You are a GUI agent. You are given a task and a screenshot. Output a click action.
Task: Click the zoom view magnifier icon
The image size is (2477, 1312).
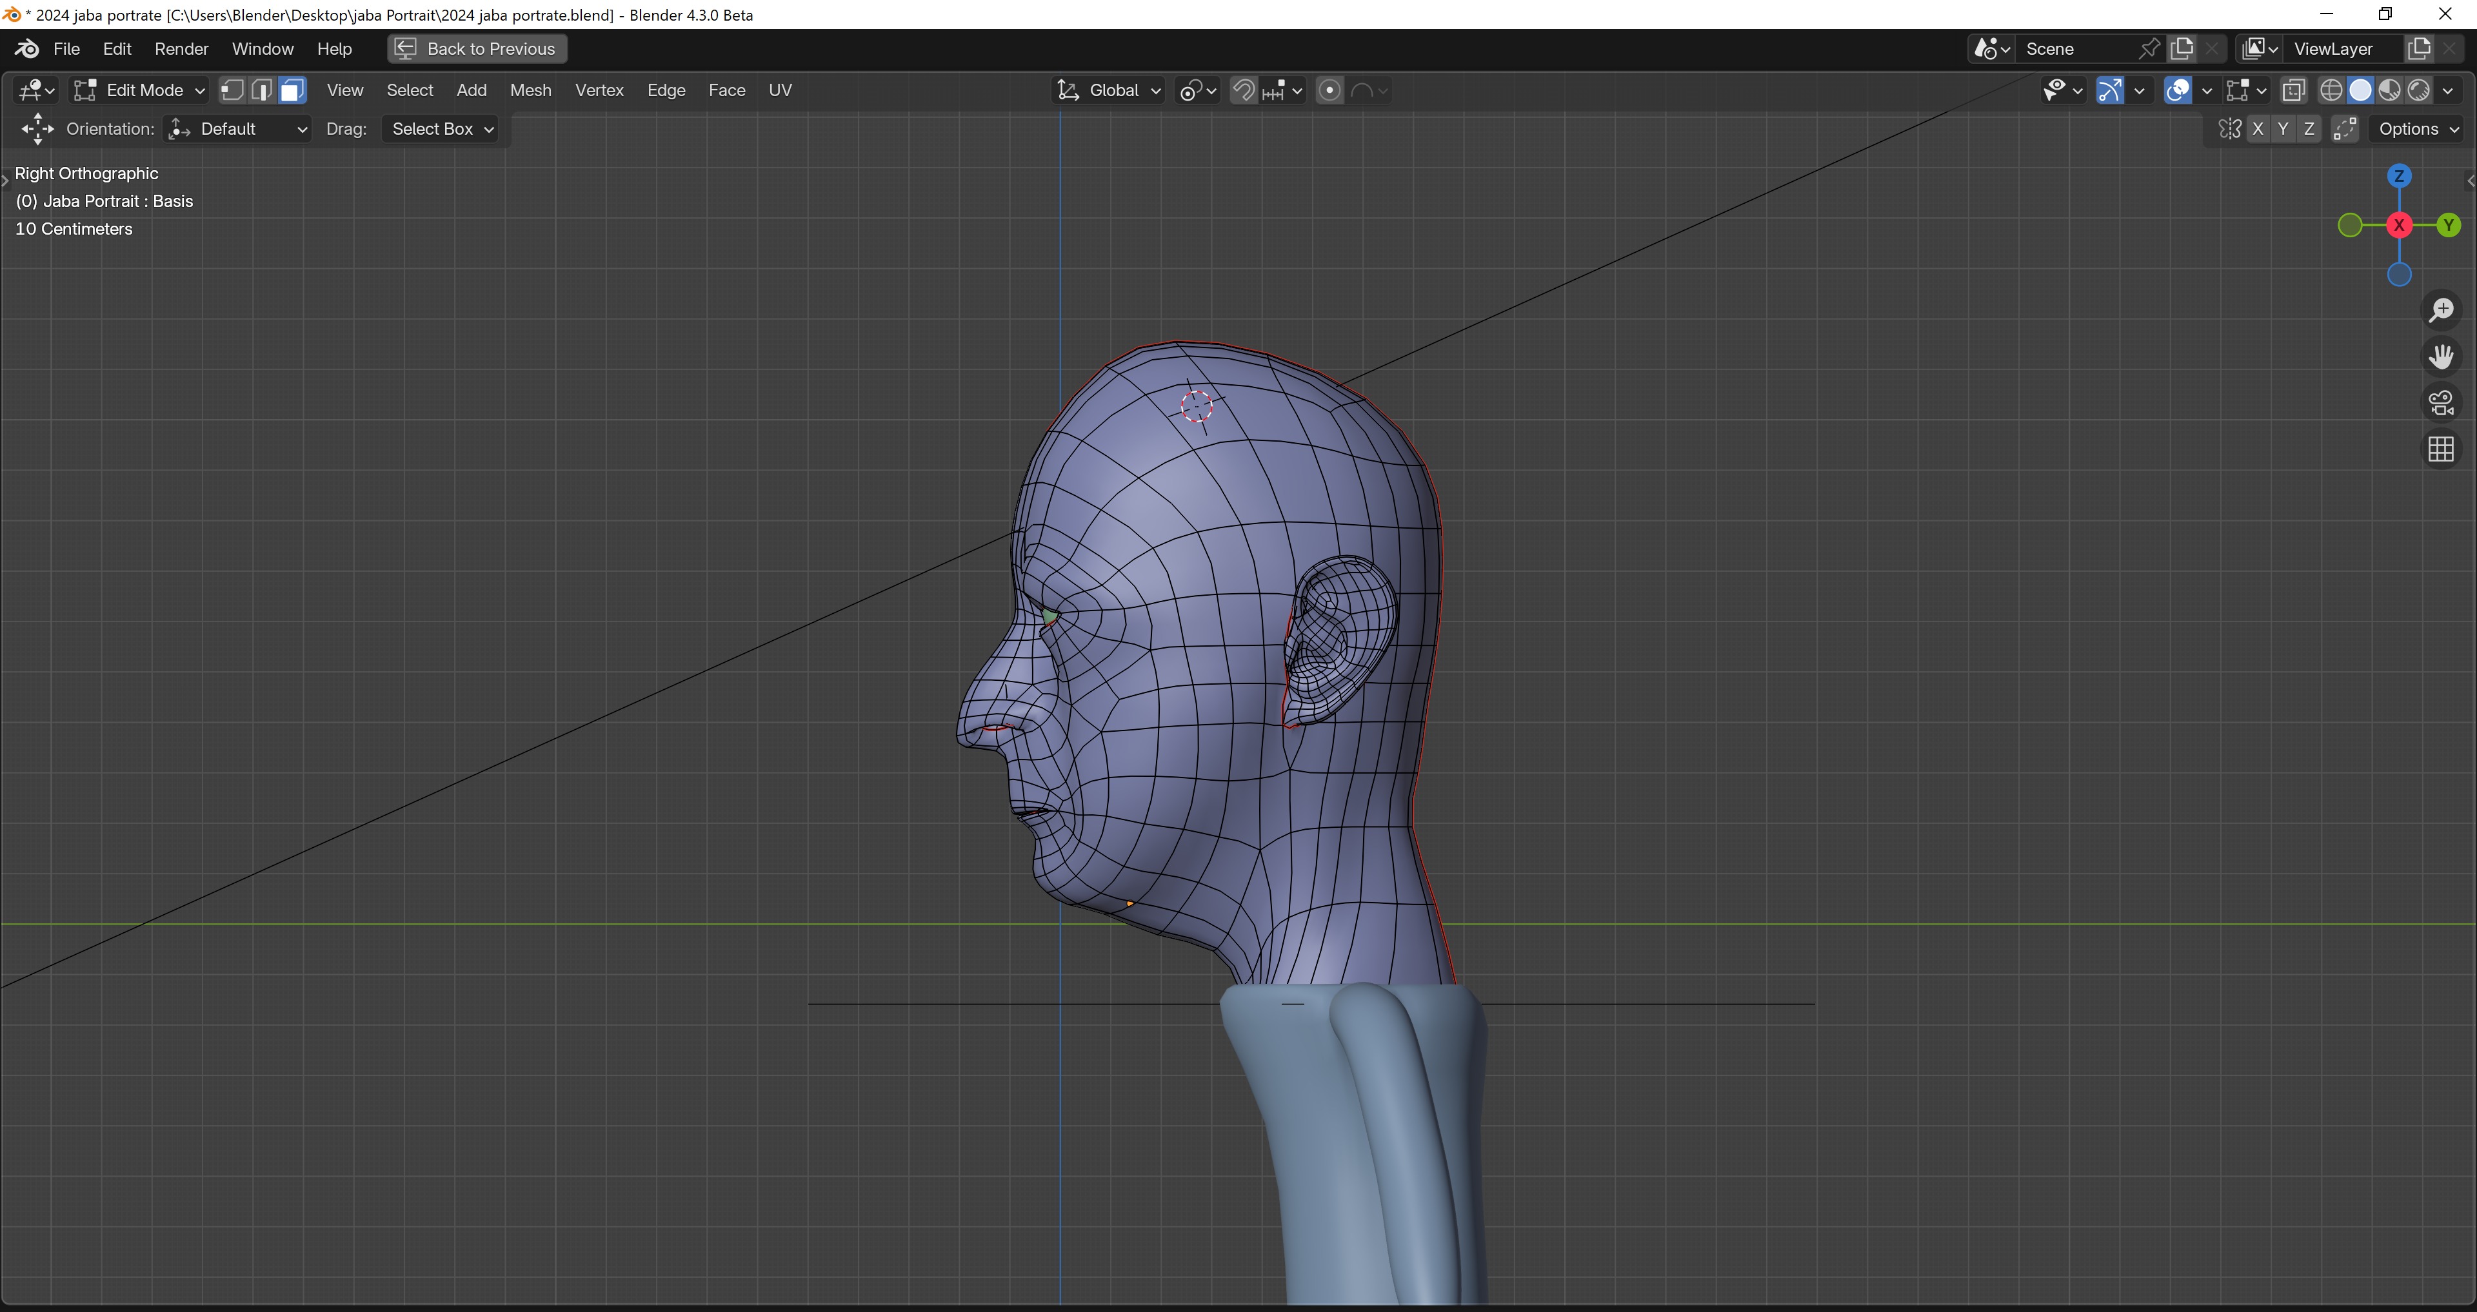pyautogui.click(x=2440, y=309)
